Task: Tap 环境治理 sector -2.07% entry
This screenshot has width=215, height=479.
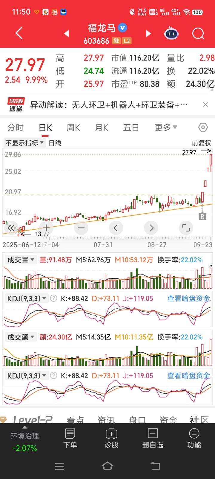Action: [x=25, y=442]
